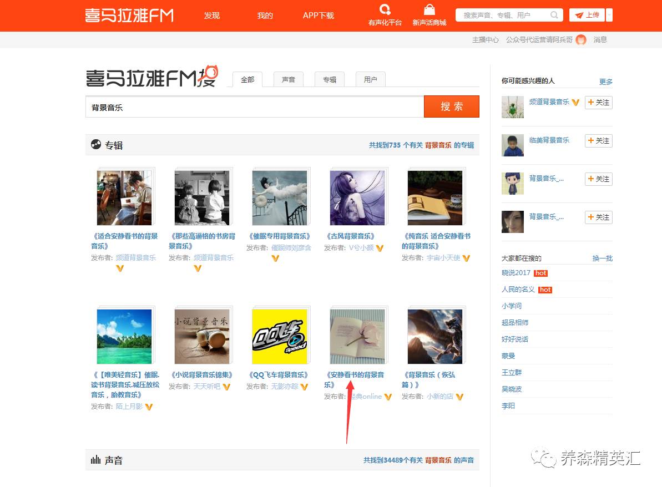Screen dimensions: 662x487
Task: Open avatar of 频道背景音乐 in sidebar
Action: pyautogui.click(x=513, y=107)
